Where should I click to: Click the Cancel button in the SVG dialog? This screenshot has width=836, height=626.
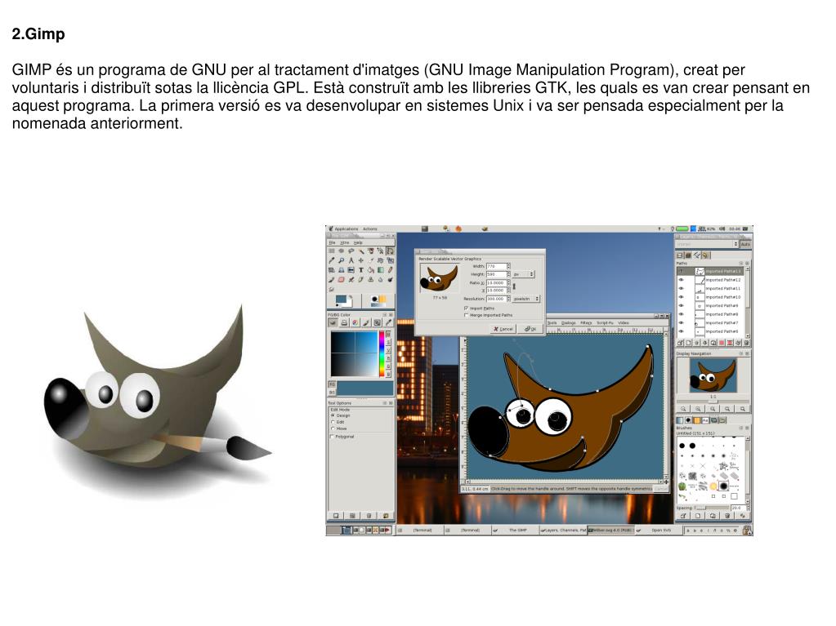point(503,329)
